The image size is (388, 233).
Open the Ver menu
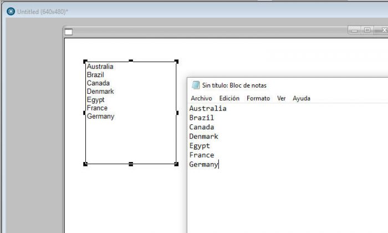pyautogui.click(x=281, y=98)
